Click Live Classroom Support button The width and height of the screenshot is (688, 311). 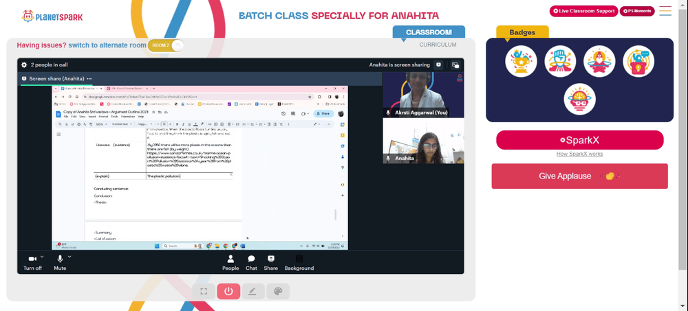(x=583, y=11)
